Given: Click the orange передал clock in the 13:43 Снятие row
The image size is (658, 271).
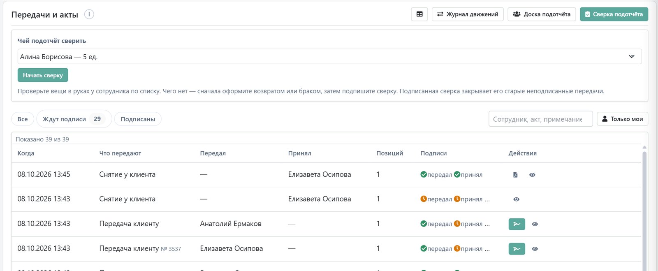Looking at the screenshot, I should (x=424, y=199).
